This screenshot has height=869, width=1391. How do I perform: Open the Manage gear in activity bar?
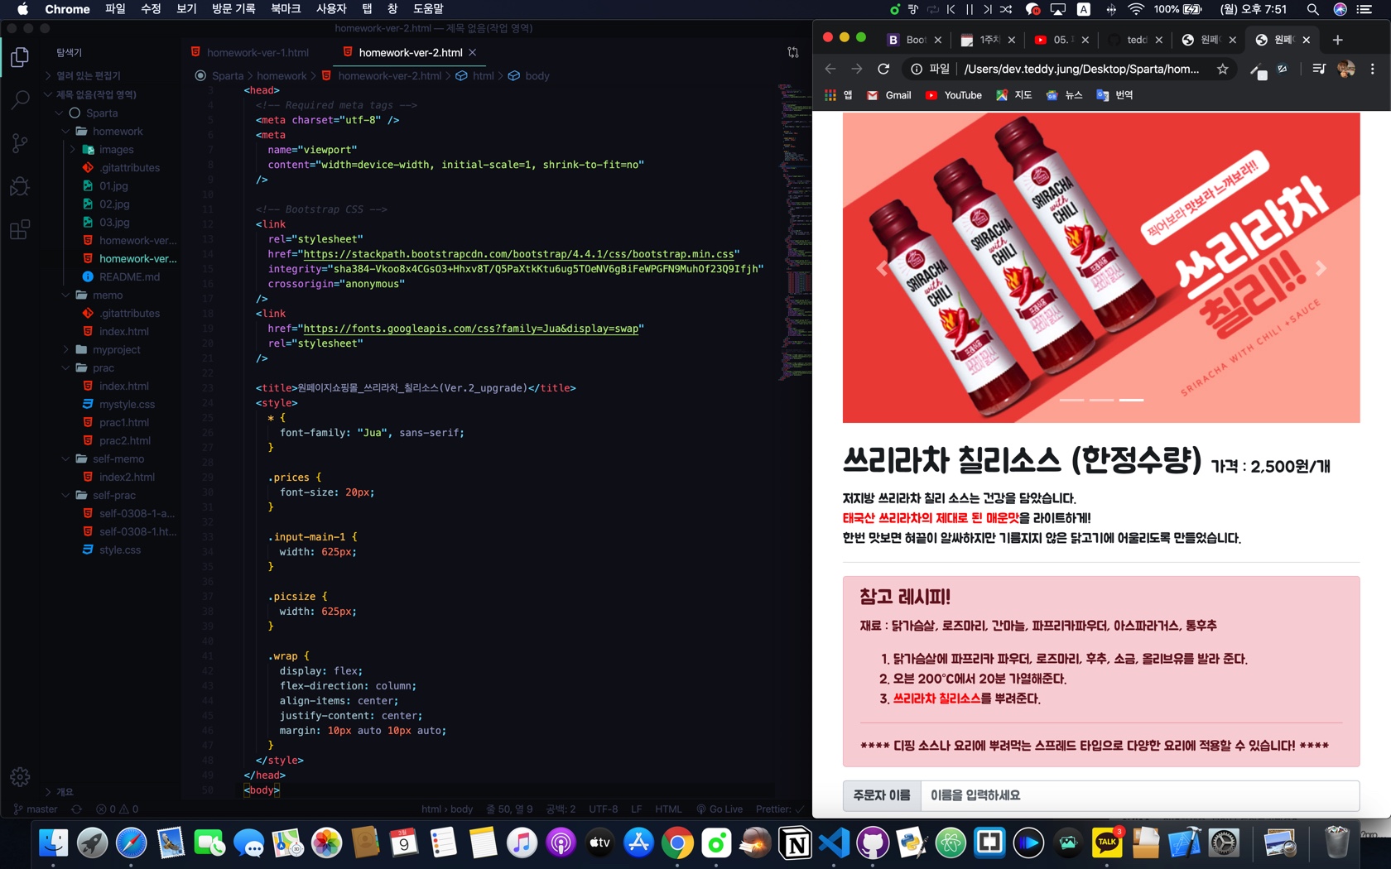tap(20, 776)
